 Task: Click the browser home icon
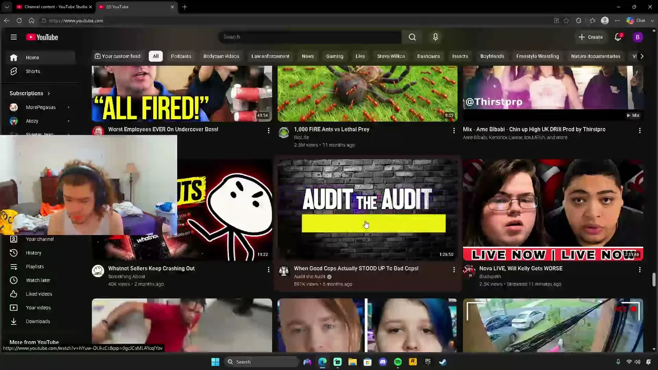click(31, 21)
